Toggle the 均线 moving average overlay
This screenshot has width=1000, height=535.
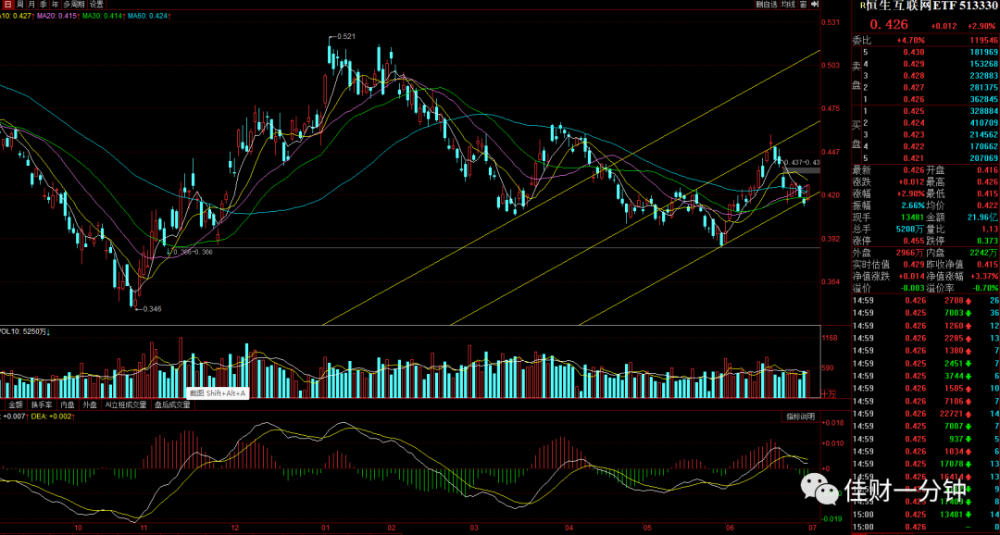point(788,4)
